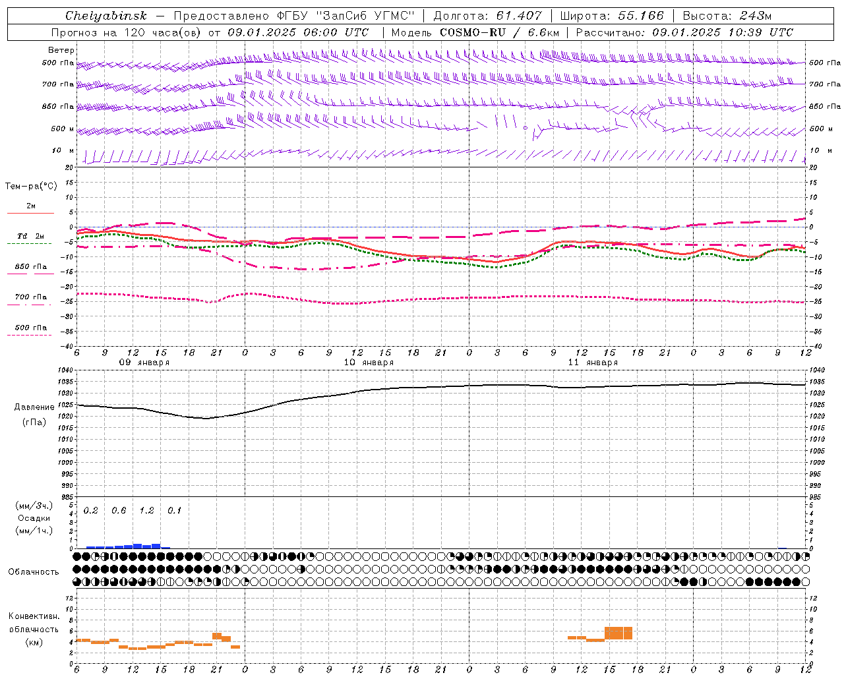844x675 pixels.
Task: Click the left-side '500 м' wind level label
Action: coord(63,129)
